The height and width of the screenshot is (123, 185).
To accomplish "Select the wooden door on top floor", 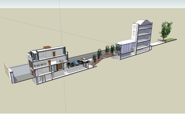I will tap(54, 54).
